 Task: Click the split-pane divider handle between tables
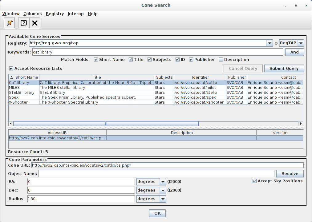pyautogui.click(x=156, y=128)
